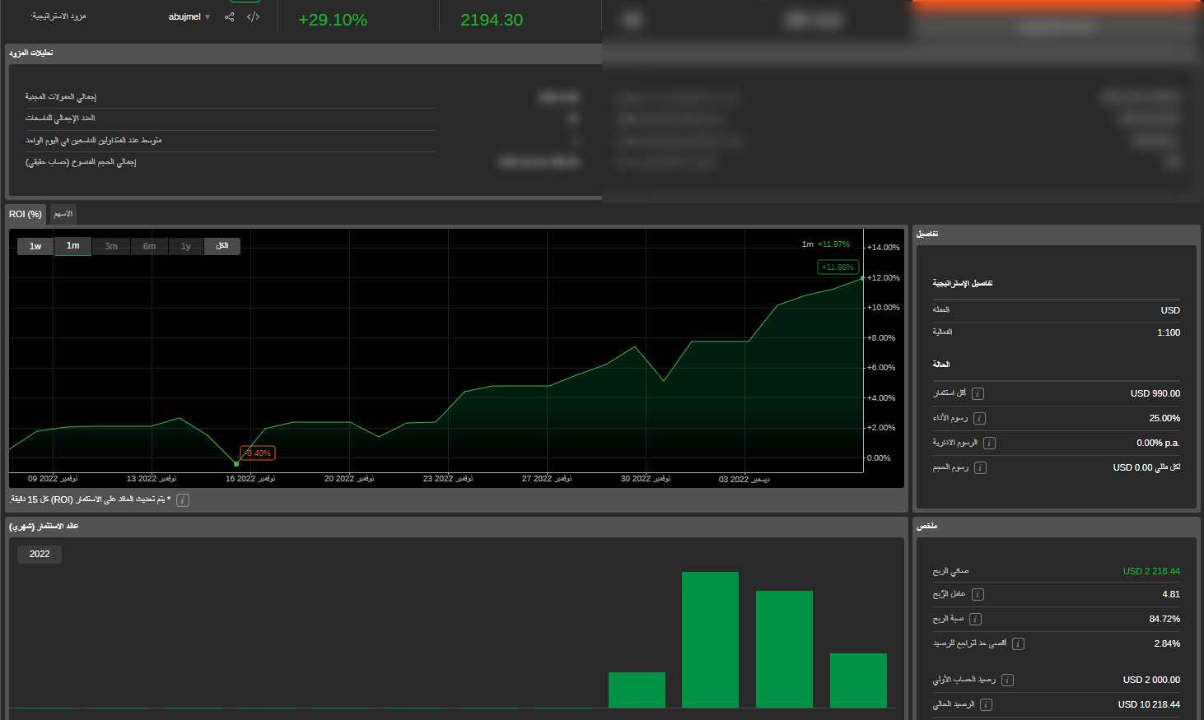Screen dimensions: 1204x720
Task: Switch to the الأسهم tab
Action: click(x=63, y=214)
